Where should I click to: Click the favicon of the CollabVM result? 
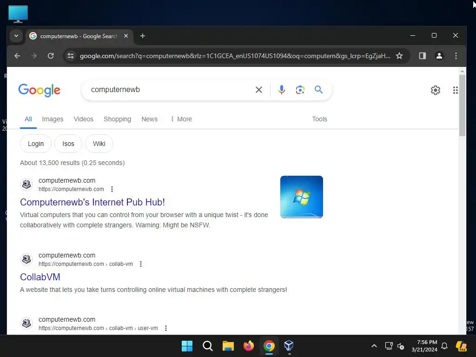[x=26, y=259]
